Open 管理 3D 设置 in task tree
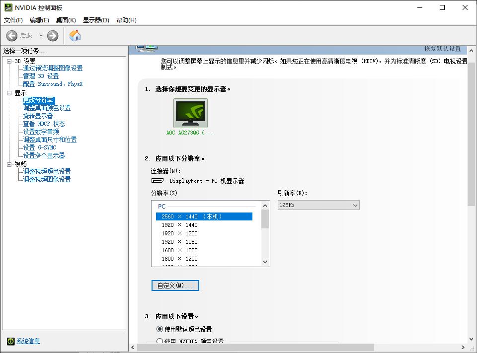The image size is (477, 353). (41, 76)
